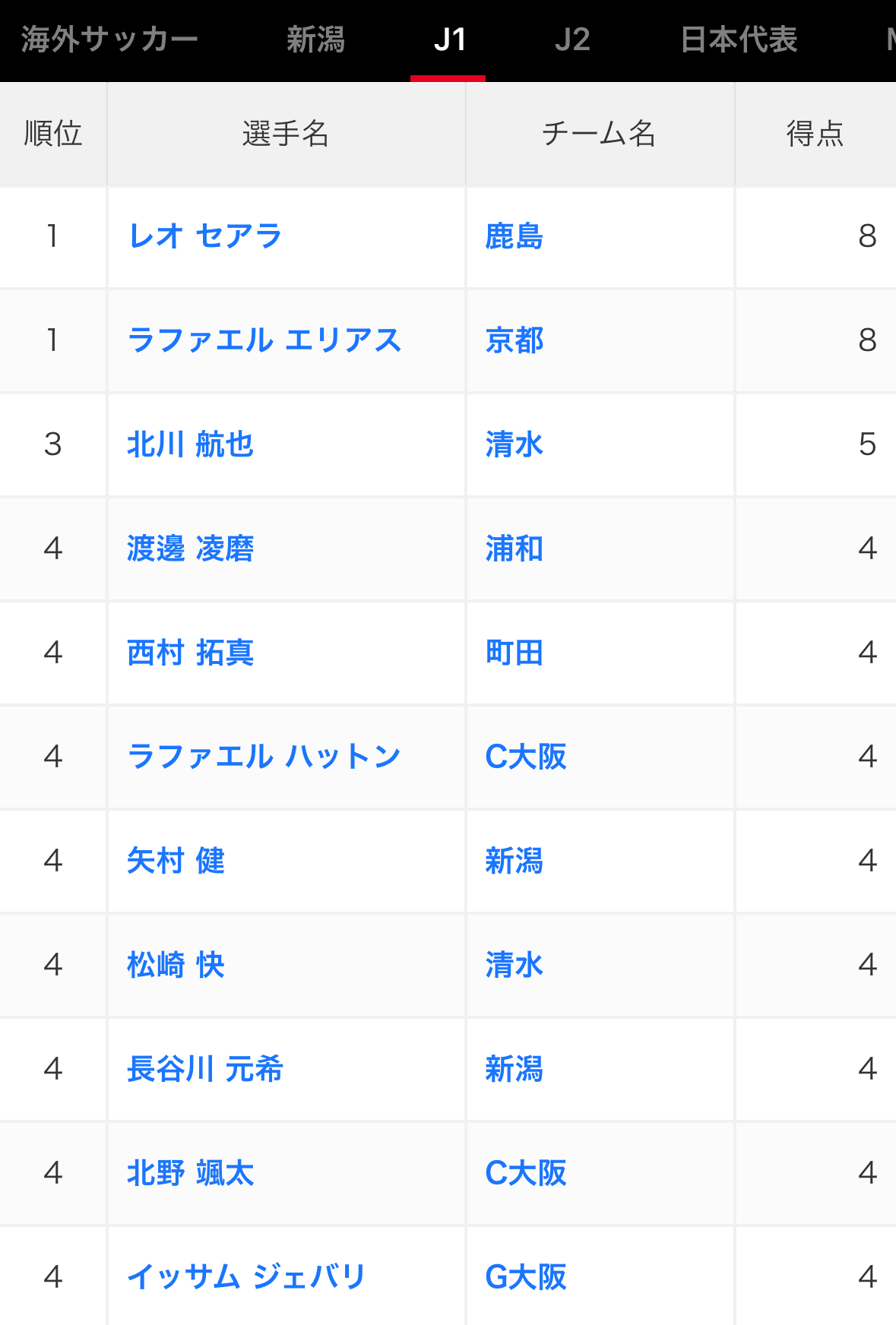Image resolution: width=896 pixels, height=1325 pixels.
Task: Open the 京都 team link
Action: (x=514, y=340)
